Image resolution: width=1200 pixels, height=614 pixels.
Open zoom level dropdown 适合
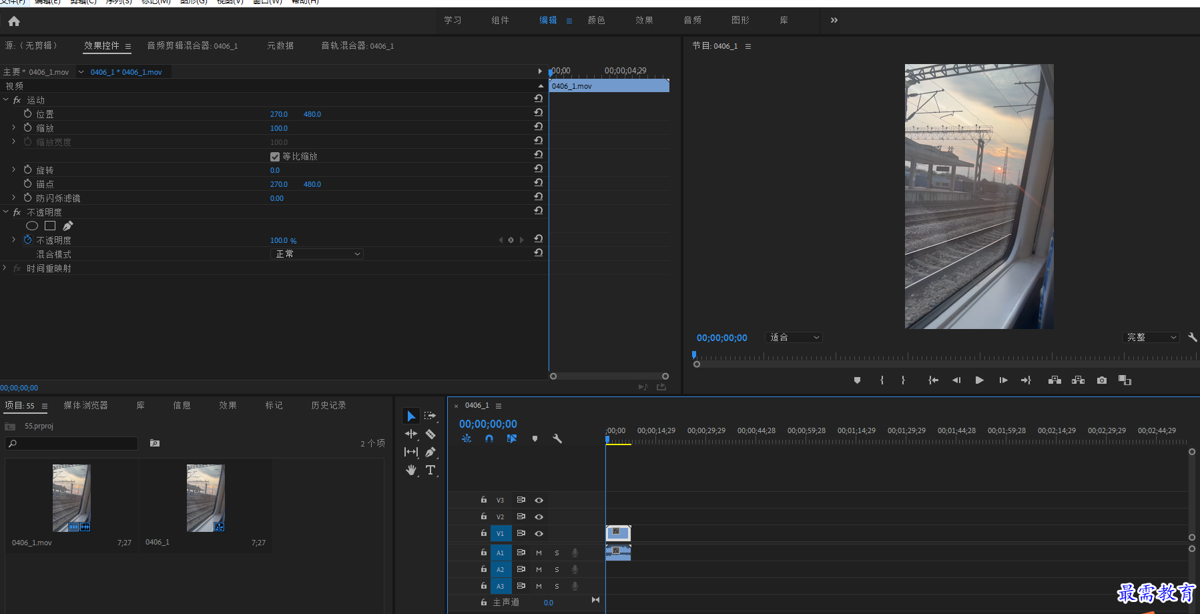point(794,338)
